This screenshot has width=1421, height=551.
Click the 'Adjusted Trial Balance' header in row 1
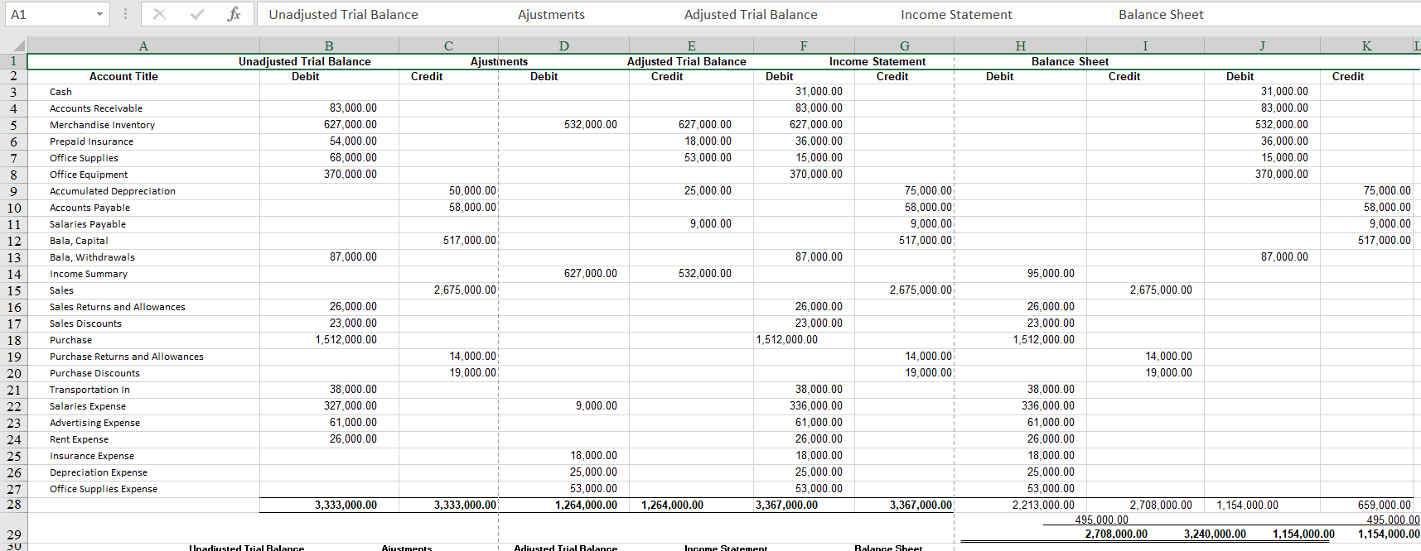point(686,61)
